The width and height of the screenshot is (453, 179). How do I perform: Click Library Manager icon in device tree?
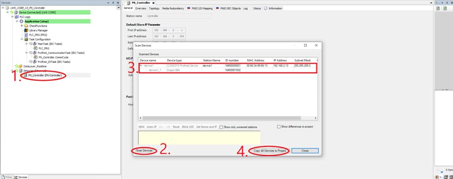(x=26, y=30)
